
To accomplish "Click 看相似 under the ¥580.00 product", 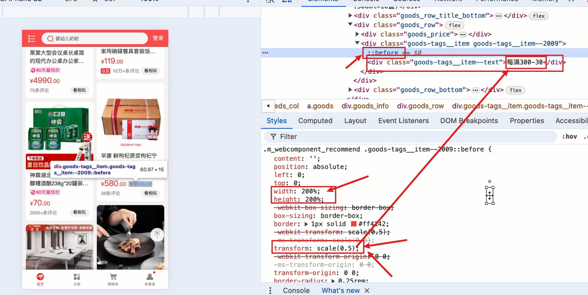I will click(150, 193).
